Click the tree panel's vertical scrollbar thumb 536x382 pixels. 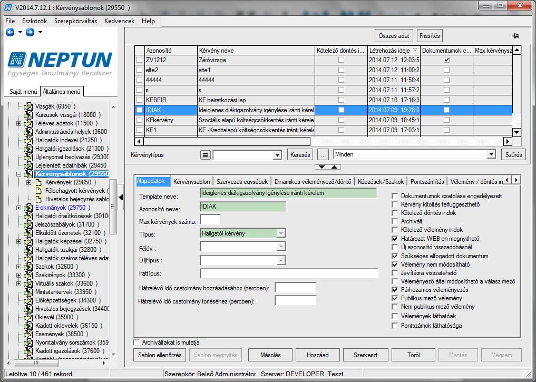pos(113,208)
